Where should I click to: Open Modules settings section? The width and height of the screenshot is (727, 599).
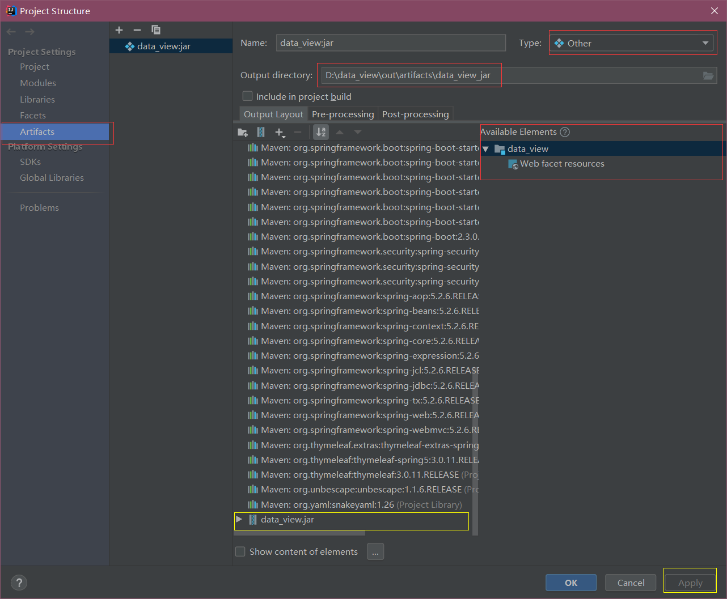pyautogui.click(x=38, y=83)
